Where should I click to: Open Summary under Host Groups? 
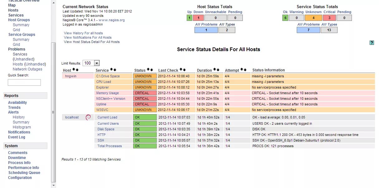click(21, 25)
